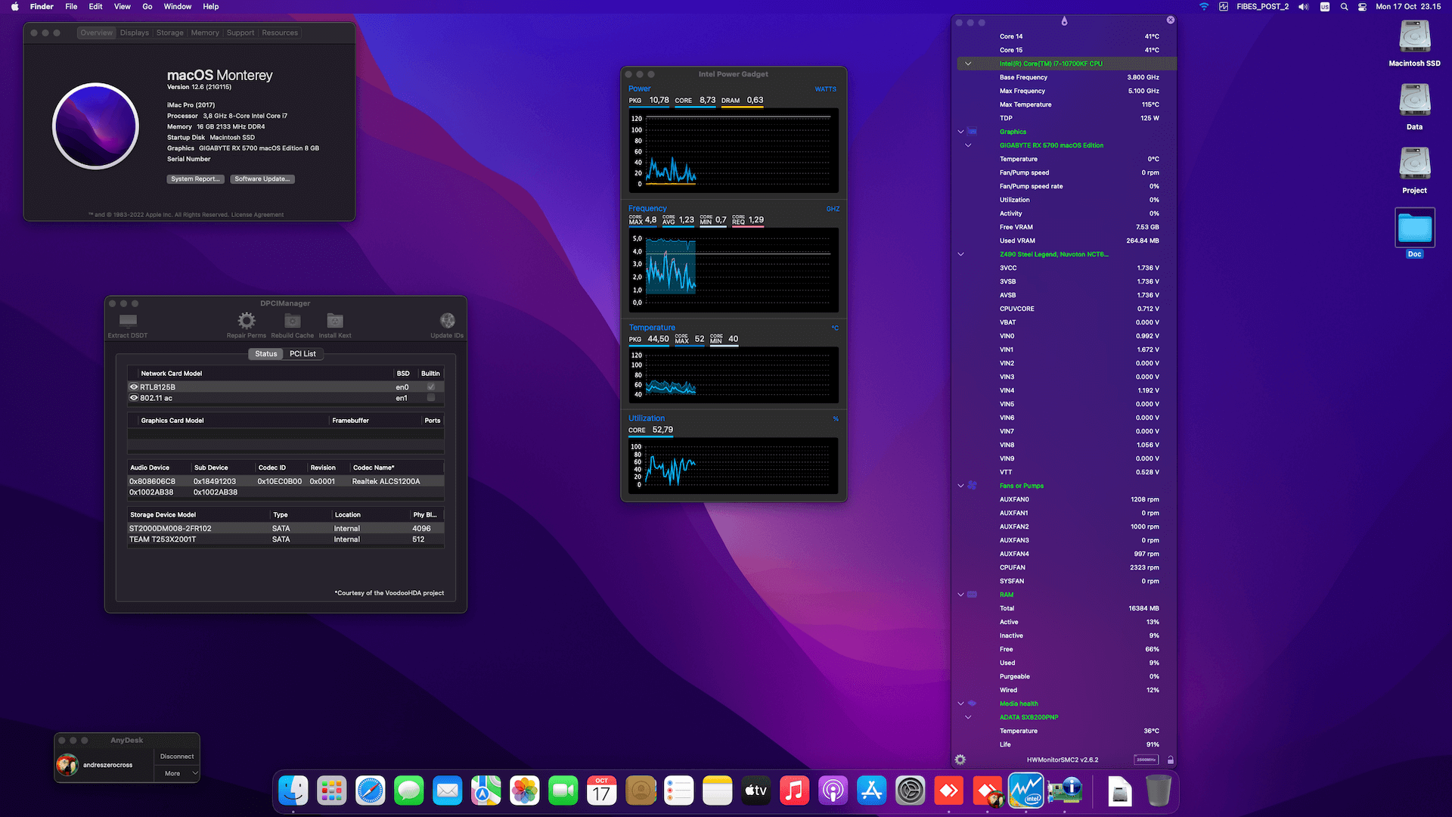Open the Doc folder on desktop
This screenshot has width=1452, height=817.
[1414, 228]
